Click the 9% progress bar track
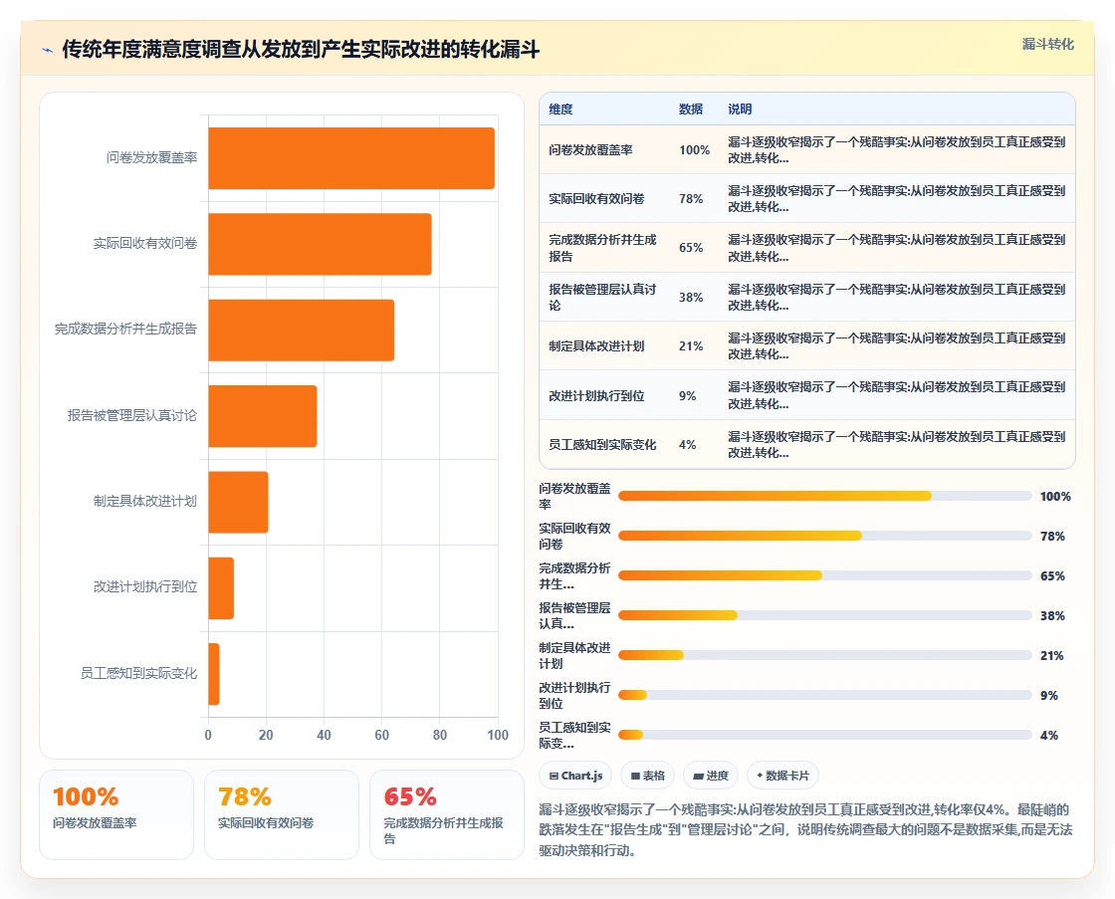Screen dimensions: 1115x899 coord(825,695)
